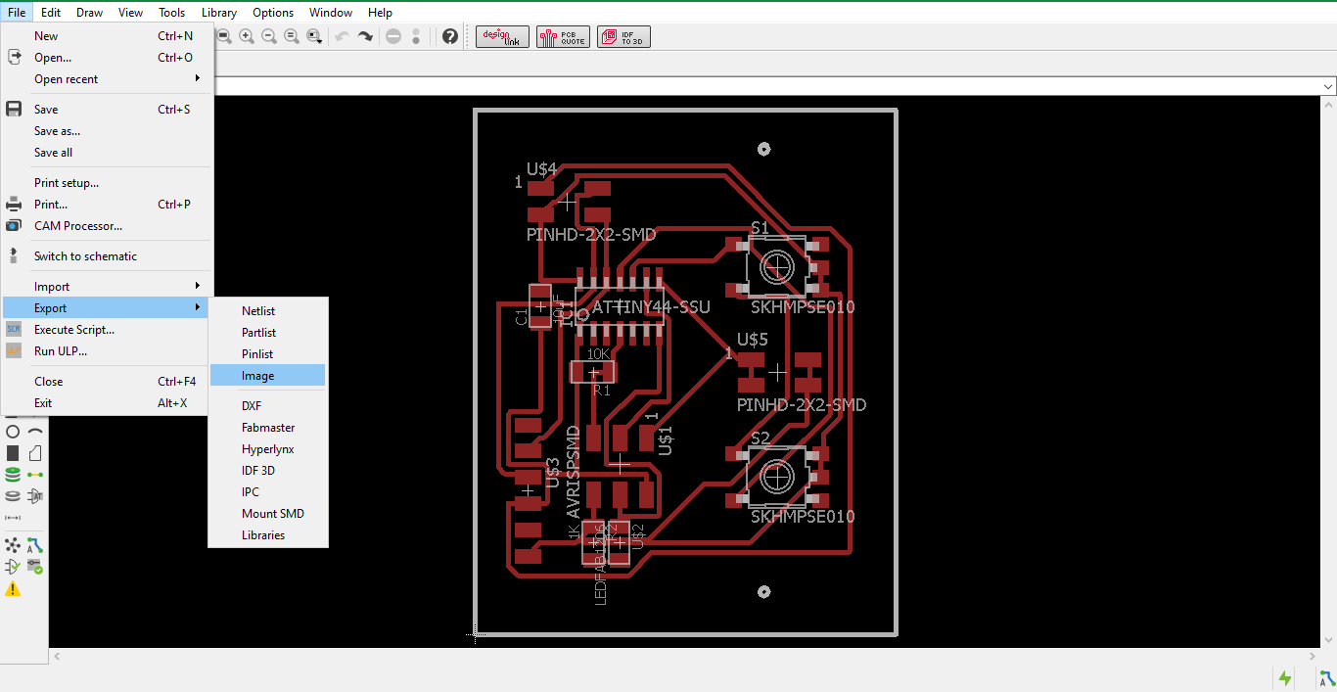Image resolution: width=1337 pixels, height=692 pixels.
Task: Select the Arc drawing tool
Action: (x=35, y=432)
